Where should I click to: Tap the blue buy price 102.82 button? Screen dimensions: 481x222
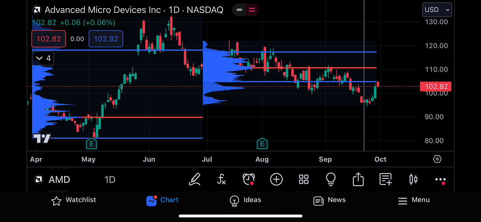tap(106, 39)
